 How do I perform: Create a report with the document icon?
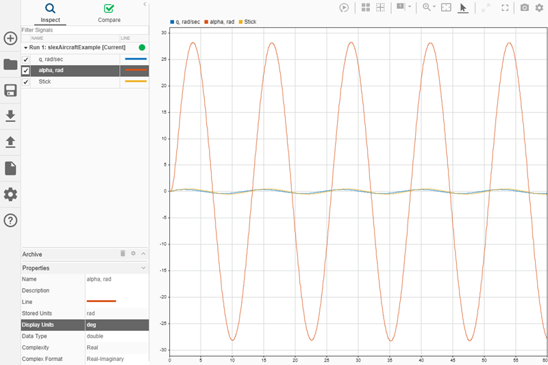(10, 168)
